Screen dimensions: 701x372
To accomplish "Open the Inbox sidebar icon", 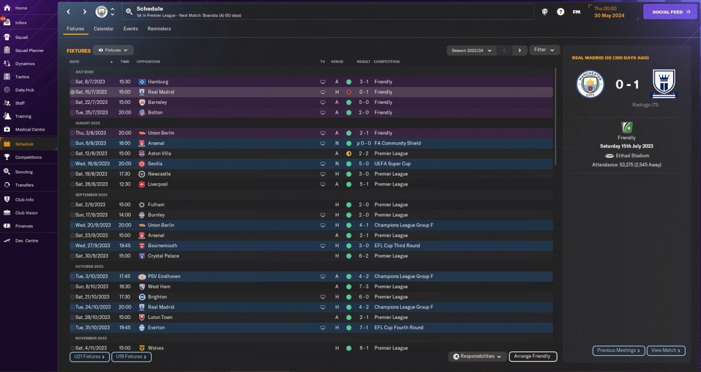I will (x=7, y=23).
